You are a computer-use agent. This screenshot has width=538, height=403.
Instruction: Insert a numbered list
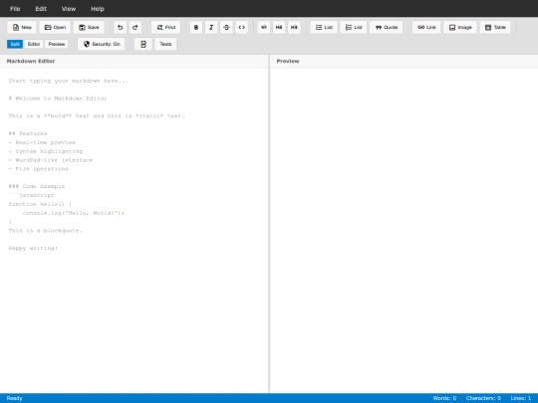[x=354, y=28]
